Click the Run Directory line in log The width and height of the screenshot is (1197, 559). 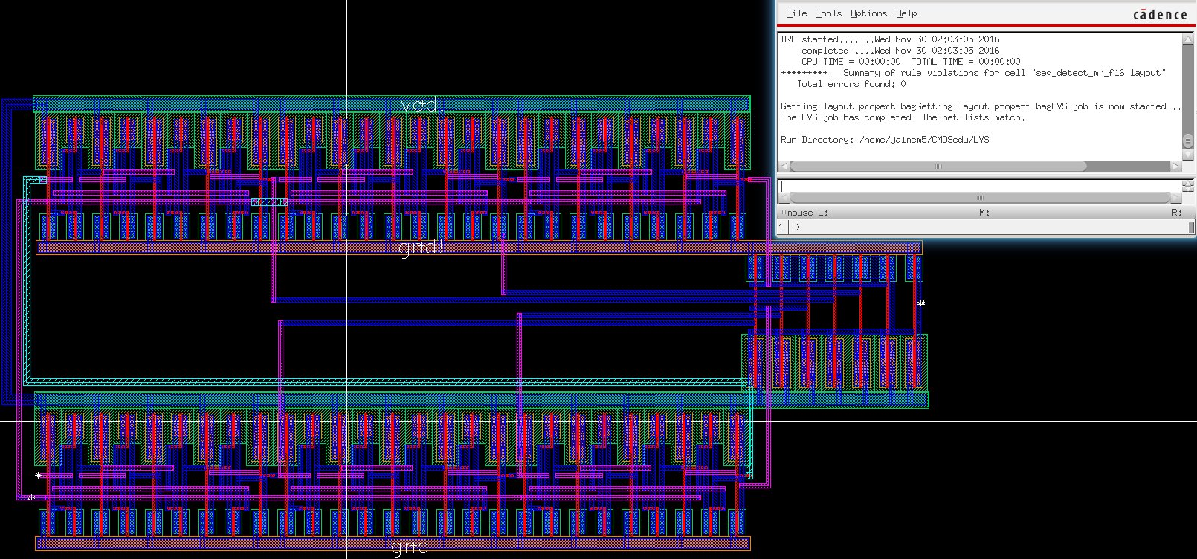(885, 140)
